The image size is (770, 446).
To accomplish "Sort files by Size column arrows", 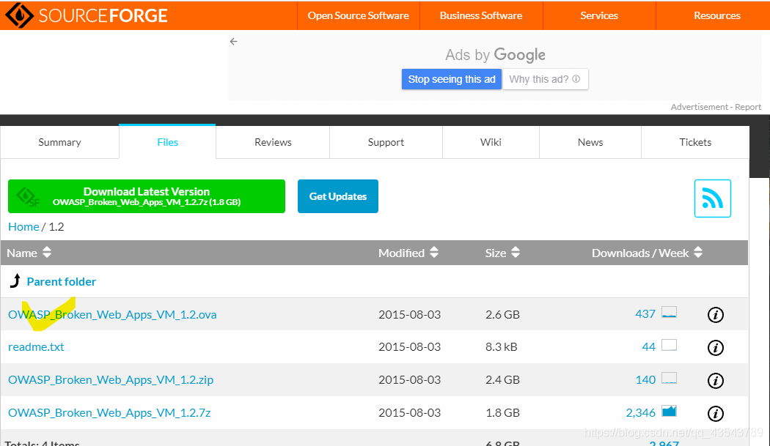I will point(515,252).
